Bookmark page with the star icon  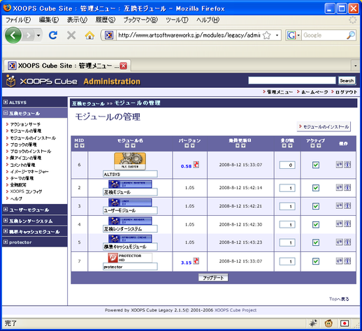click(x=267, y=36)
